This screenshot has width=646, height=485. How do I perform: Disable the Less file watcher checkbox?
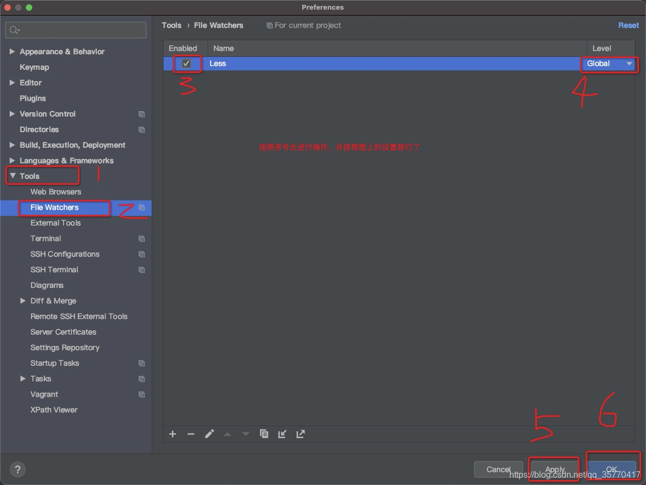tap(187, 63)
